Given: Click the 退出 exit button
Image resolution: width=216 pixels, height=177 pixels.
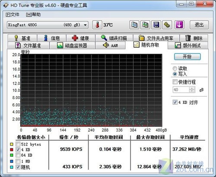Looking at the screenshot, I should [x=199, y=25].
